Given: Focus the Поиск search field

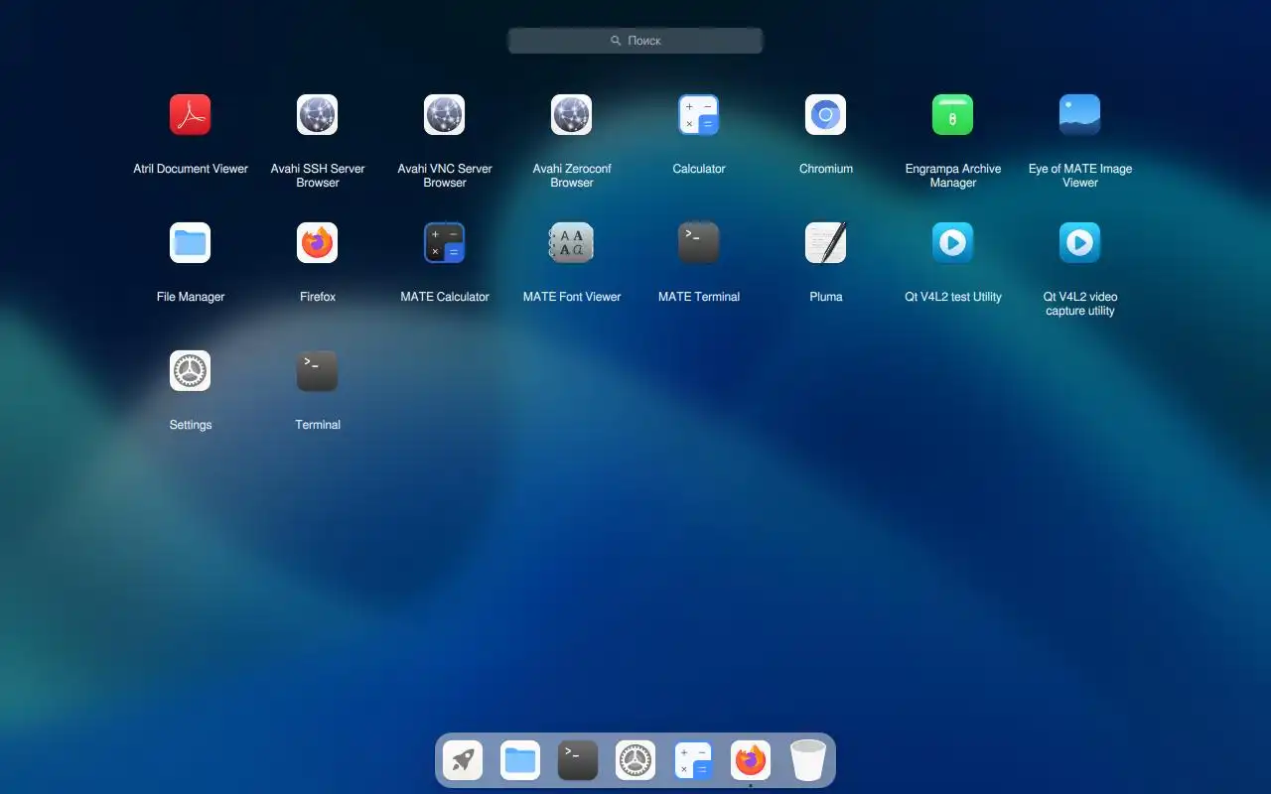Looking at the screenshot, I should pos(635,41).
